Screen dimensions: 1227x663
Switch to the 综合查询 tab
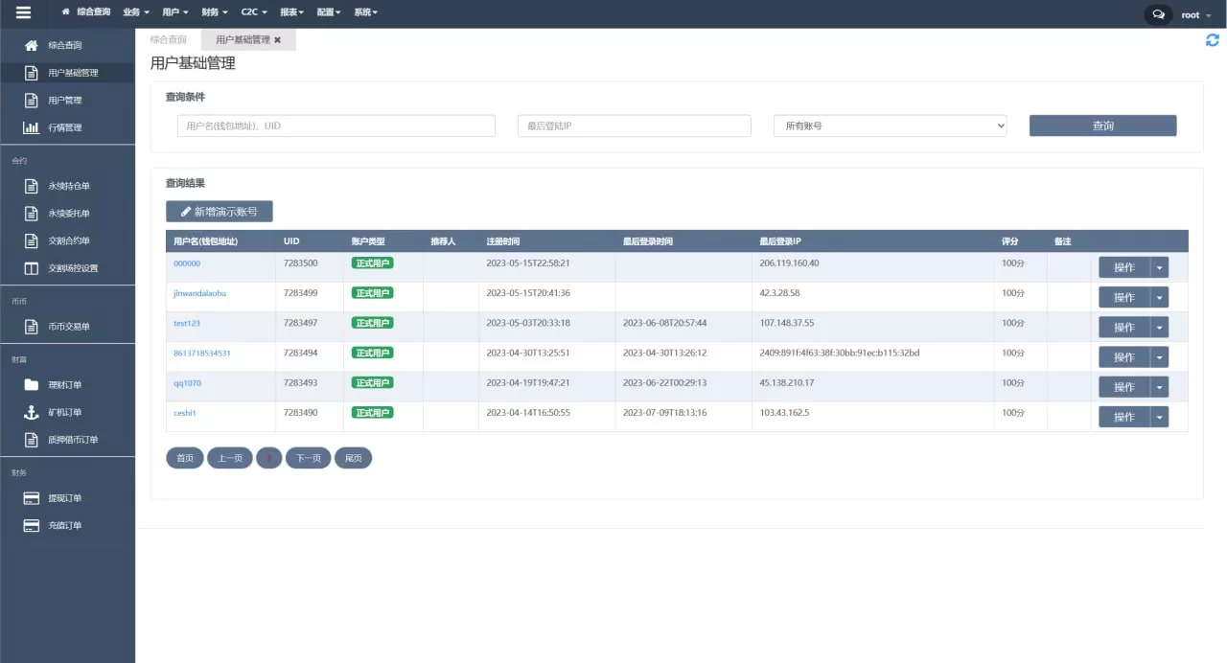pos(169,40)
